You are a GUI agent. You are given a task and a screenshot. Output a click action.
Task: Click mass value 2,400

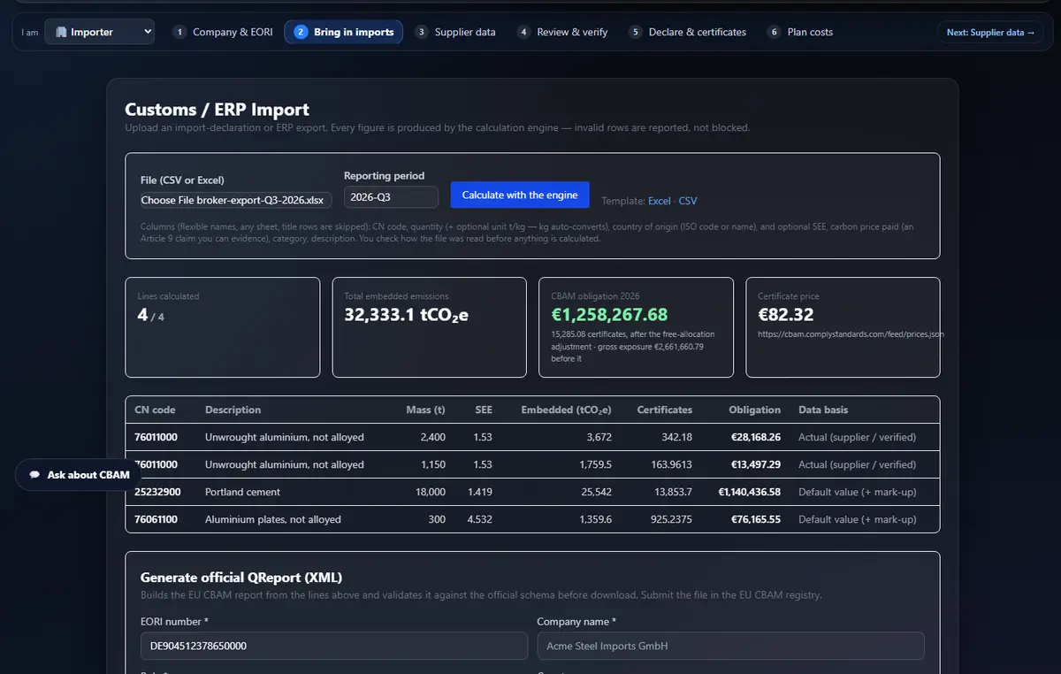click(x=433, y=437)
